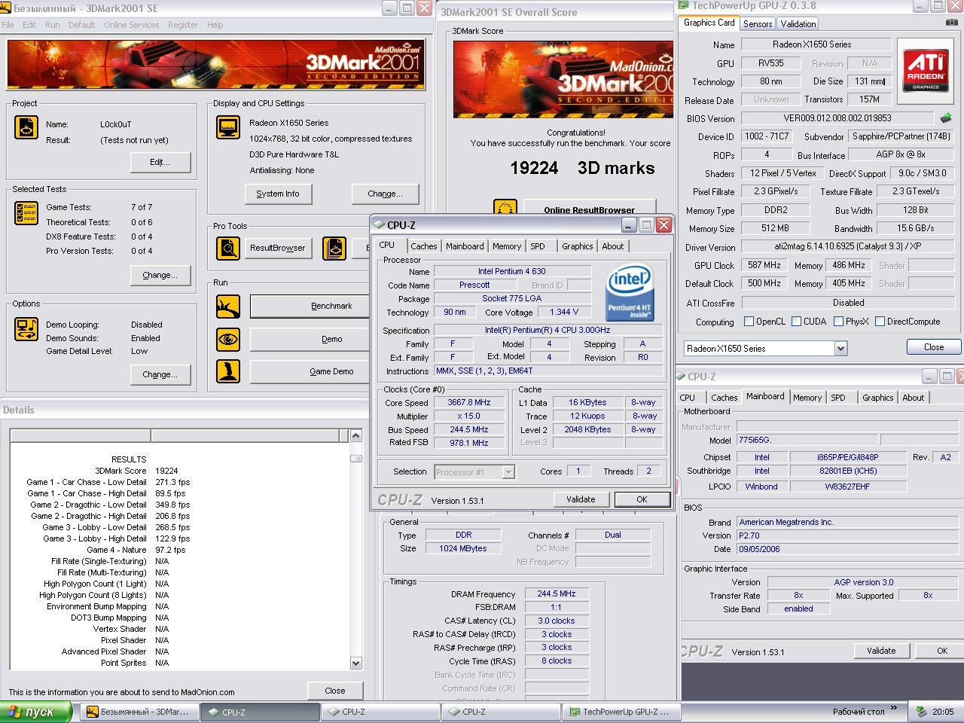Expand the taskbar desktop toolbar chevron
Viewport: 964px width, 723px height.
[894, 709]
